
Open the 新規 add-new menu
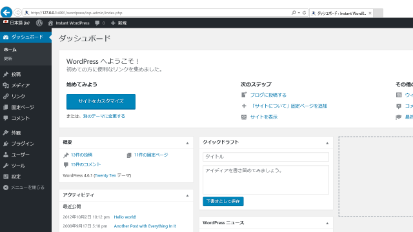tap(119, 23)
